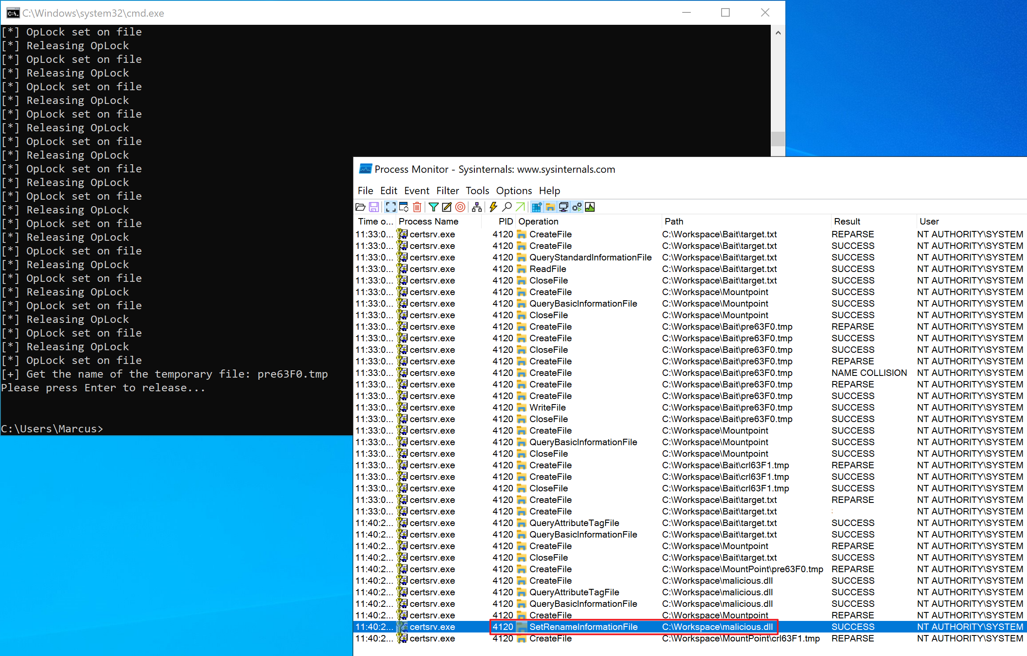Select row with path C:\Workspace\MountPoint\crl63F1.tmp
1027x656 pixels.
click(690, 638)
